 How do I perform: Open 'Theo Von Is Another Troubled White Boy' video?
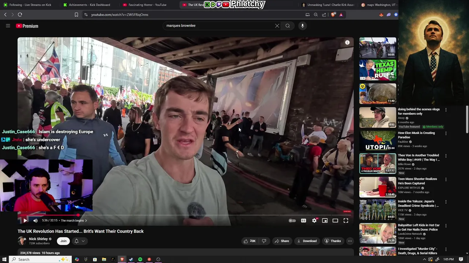pos(418,157)
